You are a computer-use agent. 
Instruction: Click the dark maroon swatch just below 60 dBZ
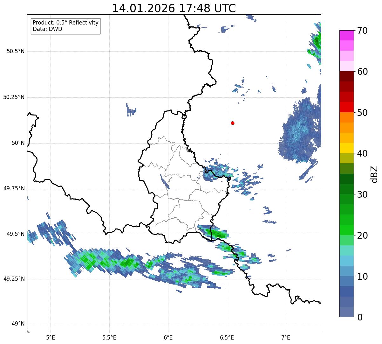346,76
